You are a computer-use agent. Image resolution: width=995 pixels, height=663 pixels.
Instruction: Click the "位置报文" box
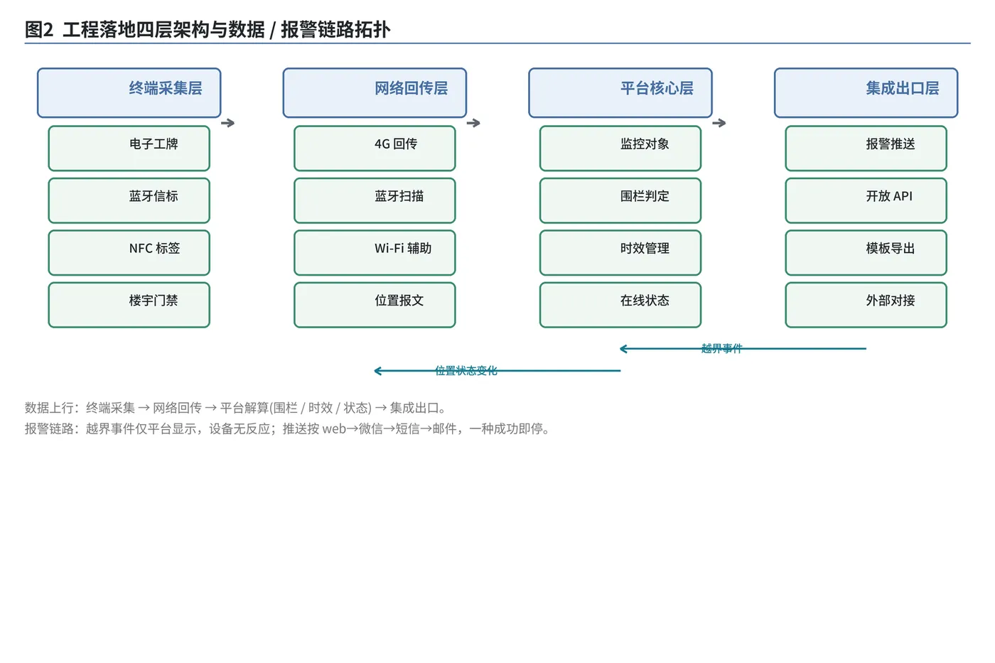[375, 305]
